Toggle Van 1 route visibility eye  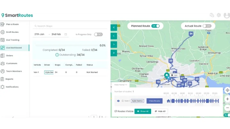pos(118,101)
